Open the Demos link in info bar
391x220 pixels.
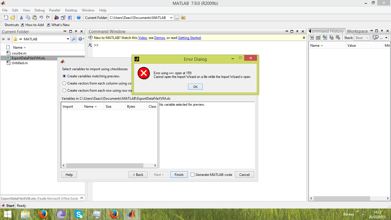159,38
